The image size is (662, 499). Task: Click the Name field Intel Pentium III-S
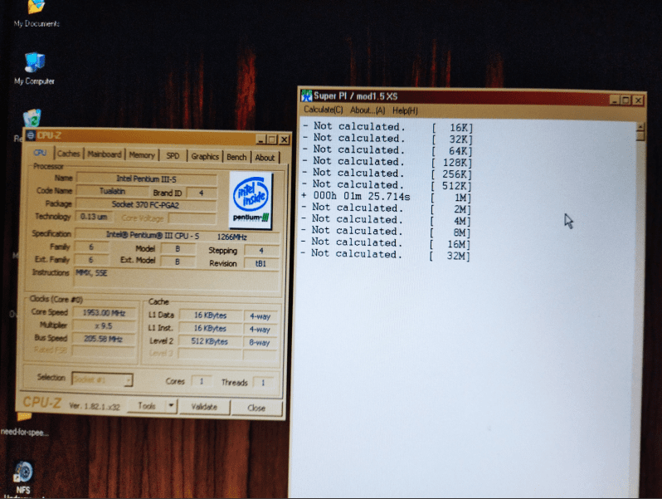(146, 179)
